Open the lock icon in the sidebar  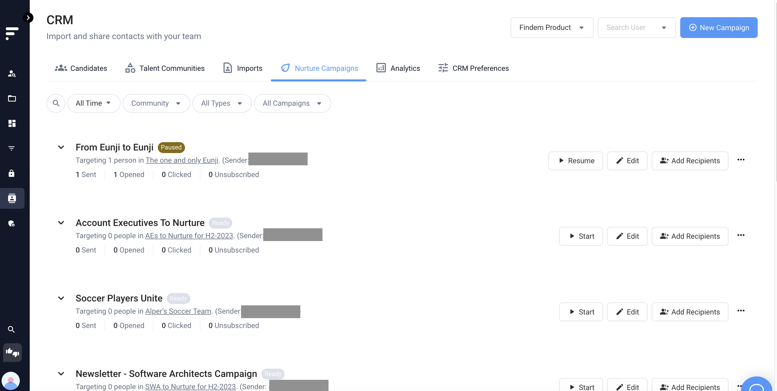(x=12, y=173)
